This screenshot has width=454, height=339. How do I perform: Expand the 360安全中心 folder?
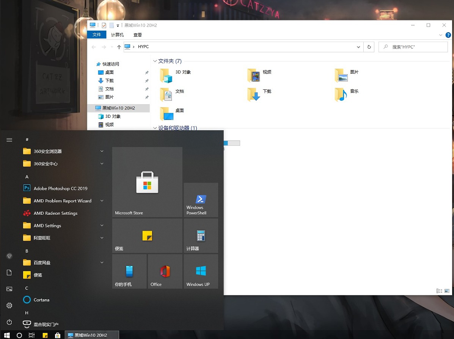click(x=102, y=164)
